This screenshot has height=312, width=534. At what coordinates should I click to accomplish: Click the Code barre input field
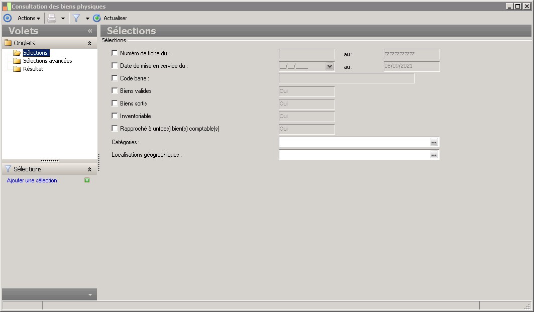click(x=347, y=78)
